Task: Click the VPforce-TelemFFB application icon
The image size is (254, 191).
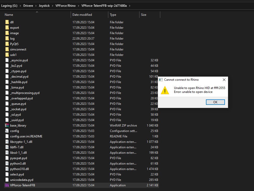Action: pos(7,185)
